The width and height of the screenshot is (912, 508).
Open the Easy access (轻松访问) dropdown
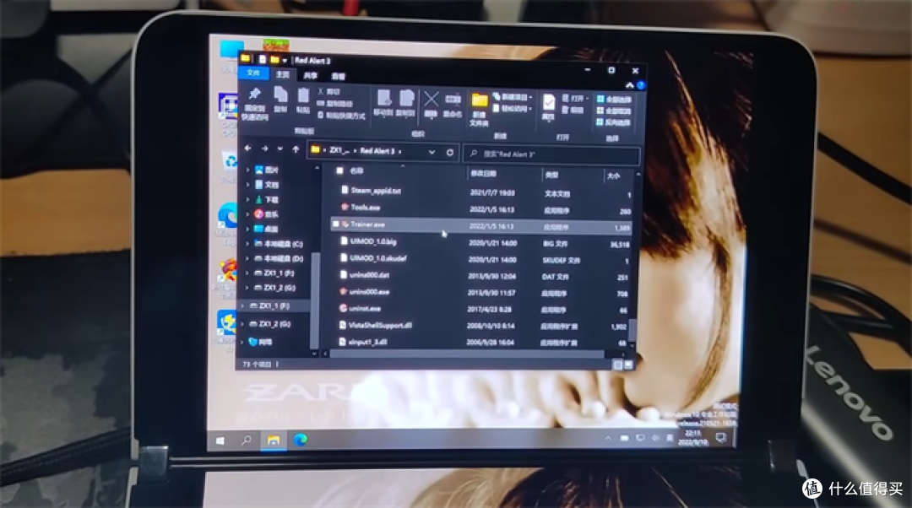click(513, 108)
